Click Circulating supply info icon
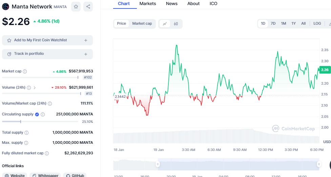Image resolution: width=331 pixels, height=177 pixels. pos(43,114)
